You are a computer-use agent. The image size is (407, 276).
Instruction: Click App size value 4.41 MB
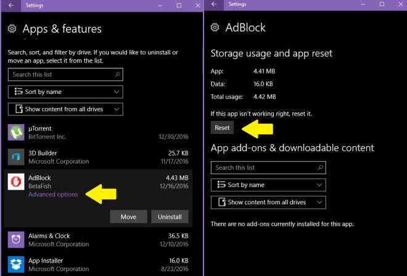264,71
